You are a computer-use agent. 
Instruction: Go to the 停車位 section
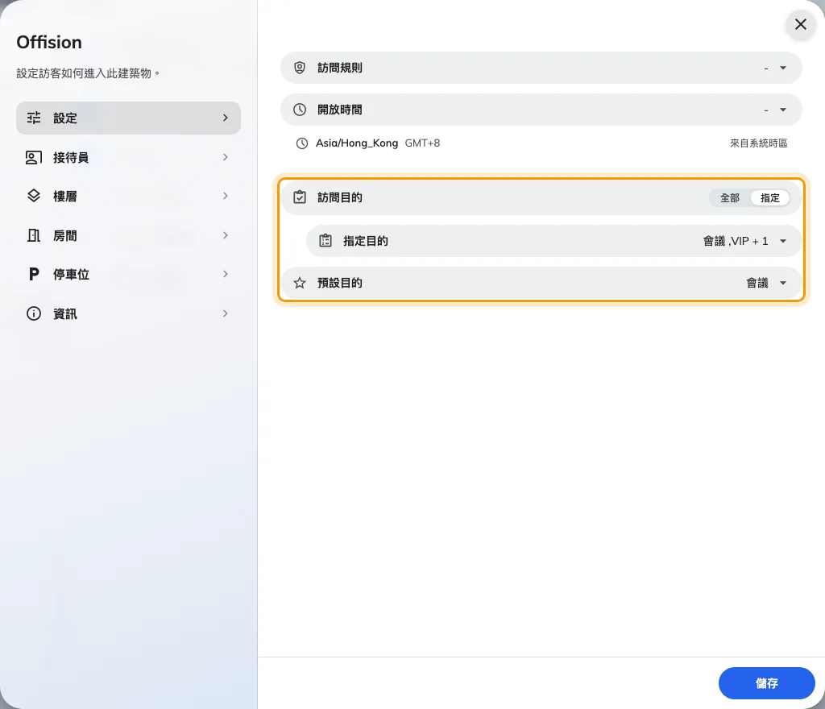pyautogui.click(x=128, y=274)
